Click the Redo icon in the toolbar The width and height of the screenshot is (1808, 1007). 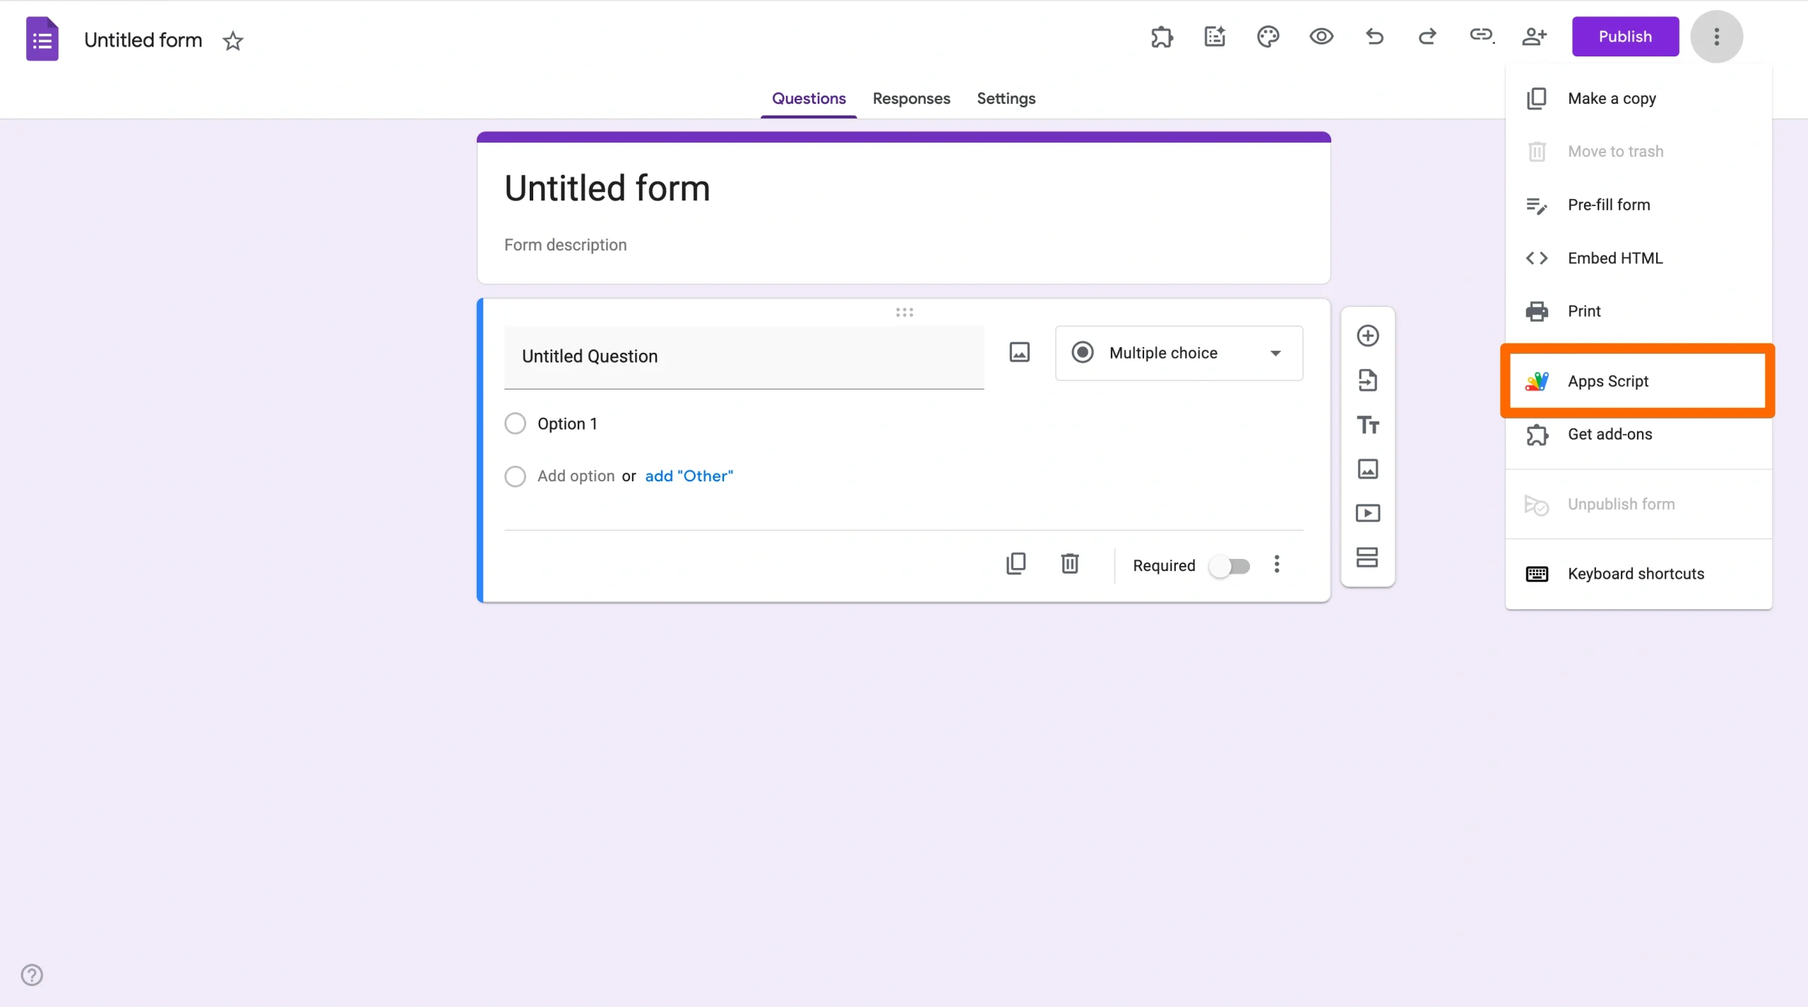(1427, 36)
